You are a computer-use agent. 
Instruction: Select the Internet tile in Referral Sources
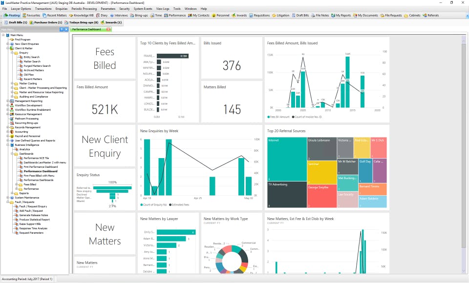(x=287, y=159)
